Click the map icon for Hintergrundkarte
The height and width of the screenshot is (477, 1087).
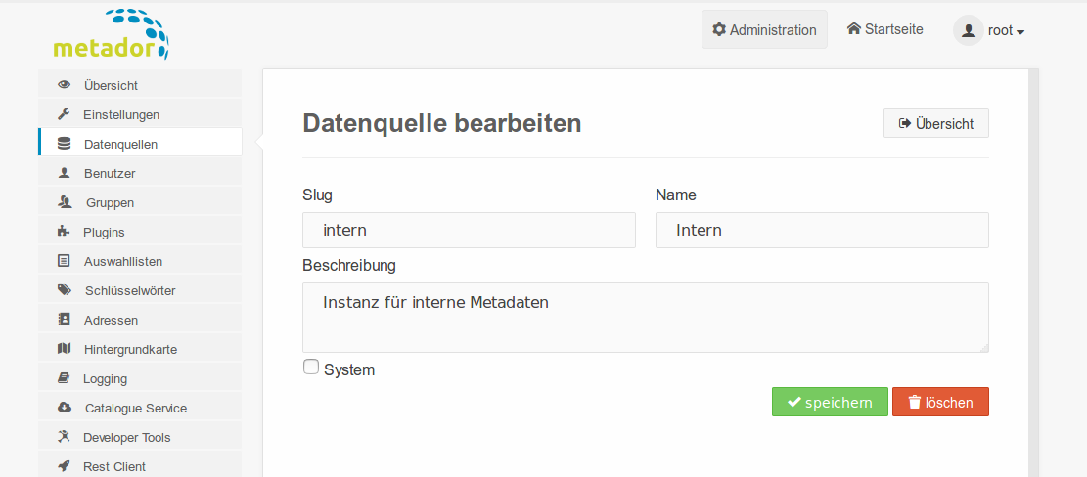(x=64, y=349)
